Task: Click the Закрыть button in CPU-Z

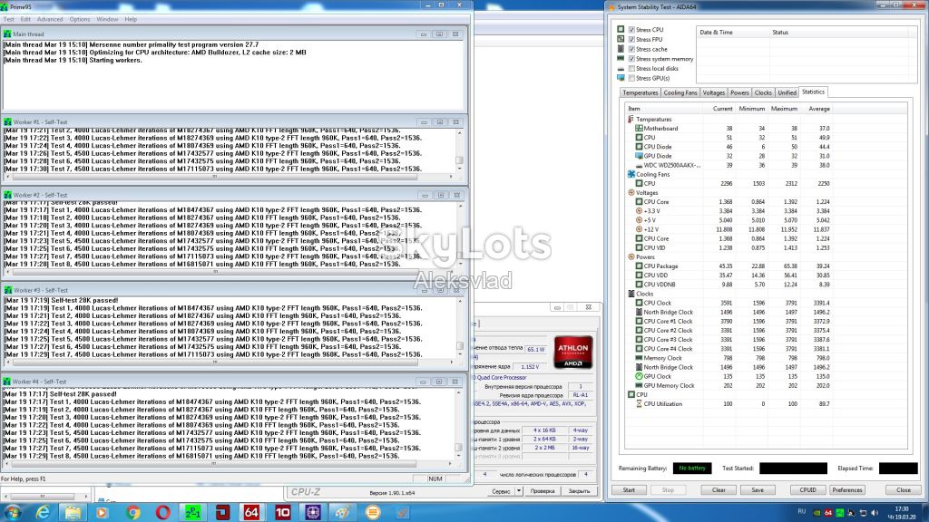Action: click(579, 490)
